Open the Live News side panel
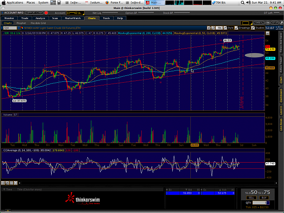This screenshot has height=213, width=284. [x=281, y=124]
